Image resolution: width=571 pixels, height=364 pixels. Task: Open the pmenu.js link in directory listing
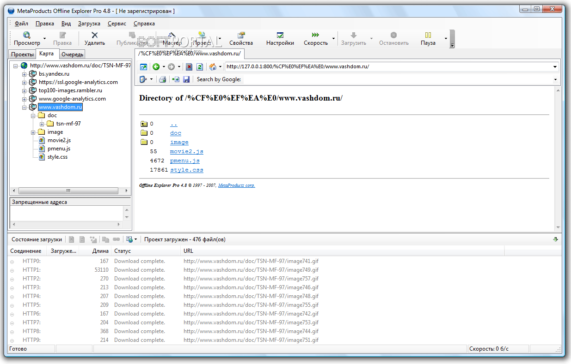(x=184, y=161)
